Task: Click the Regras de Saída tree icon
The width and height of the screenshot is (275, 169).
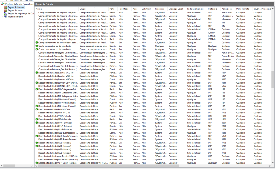Action: pyautogui.click(x=6, y=10)
